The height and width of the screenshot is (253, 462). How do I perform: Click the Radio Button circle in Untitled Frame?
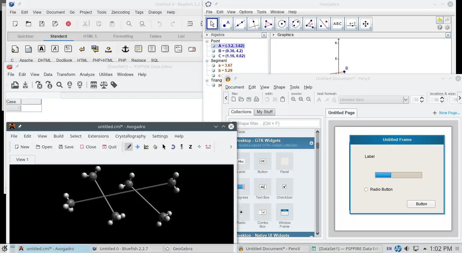point(366,189)
